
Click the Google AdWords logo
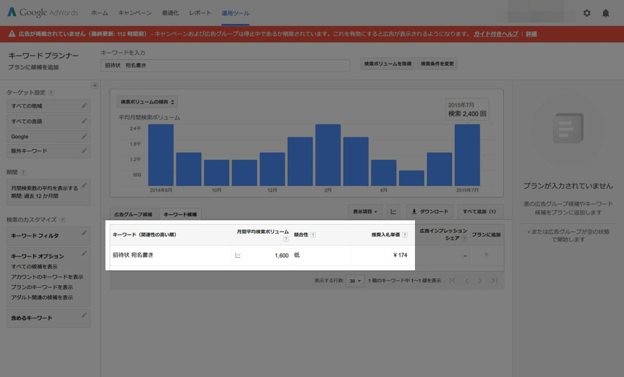coord(43,12)
